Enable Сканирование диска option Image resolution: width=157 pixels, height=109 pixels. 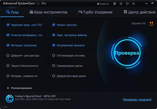54,66
